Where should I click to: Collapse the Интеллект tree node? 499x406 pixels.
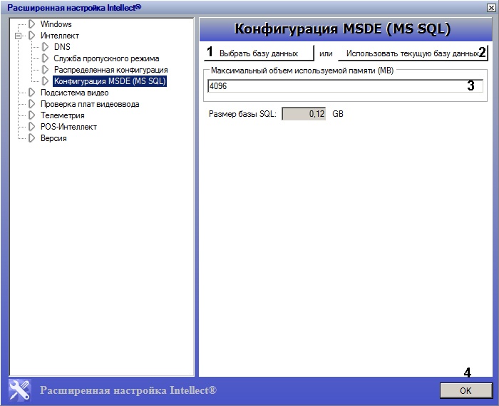point(18,36)
